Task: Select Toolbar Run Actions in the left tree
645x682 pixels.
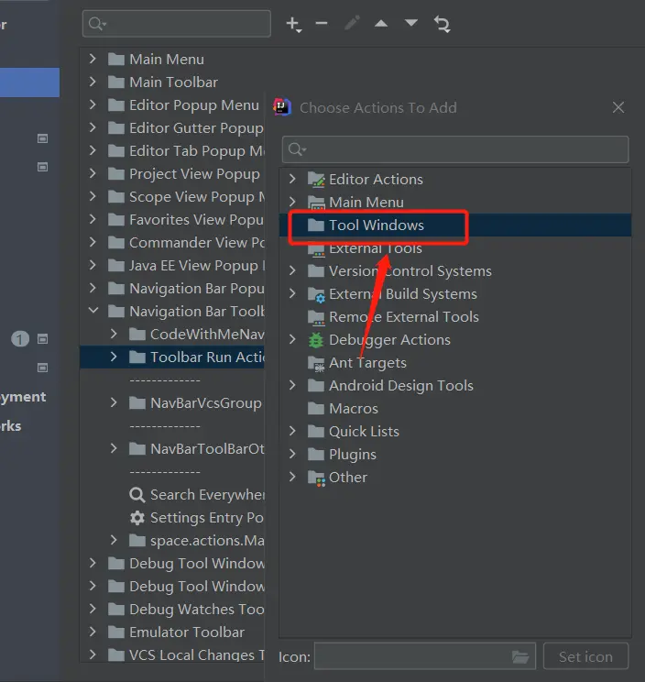Action: click(206, 357)
